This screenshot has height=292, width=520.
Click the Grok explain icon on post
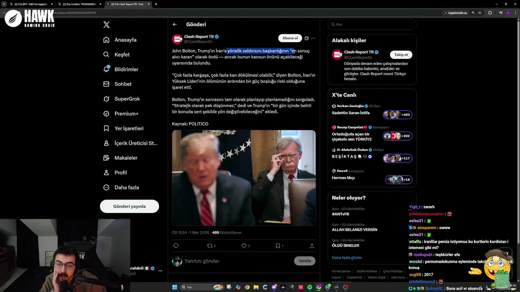[x=307, y=38]
